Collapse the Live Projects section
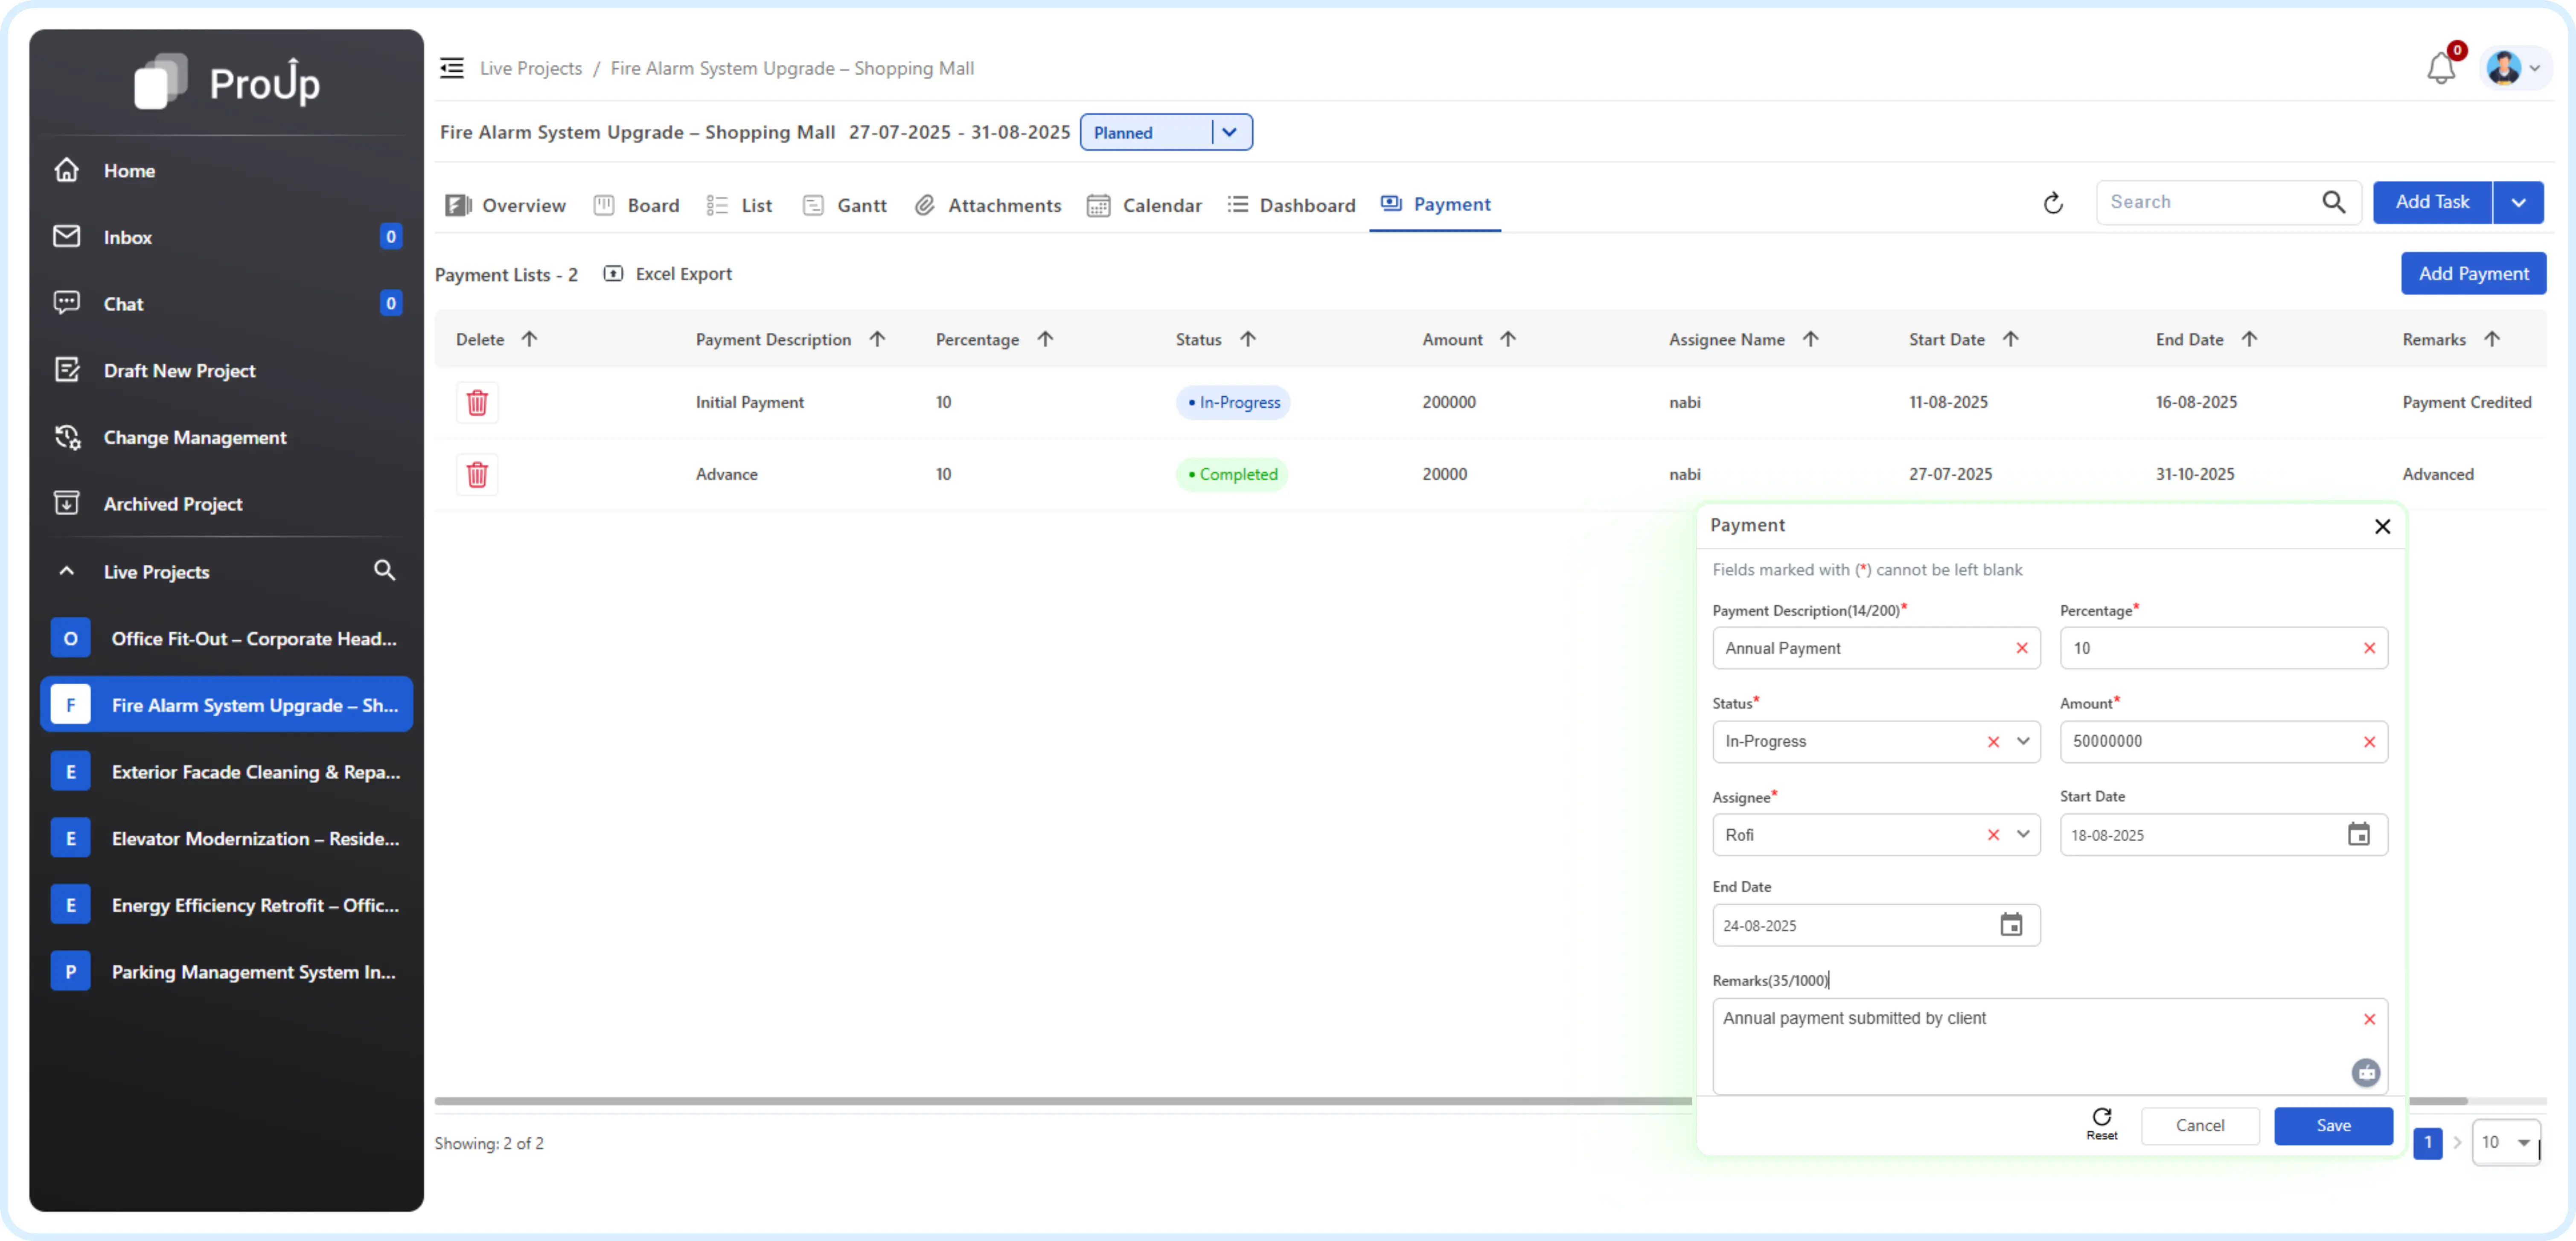Viewport: 2576px width, 1241px height. pos(66,570)
